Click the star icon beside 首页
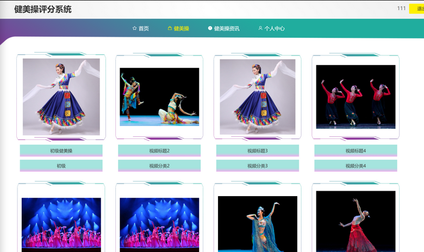The height and width of the screenshot is (252, 424). point(134,28)
